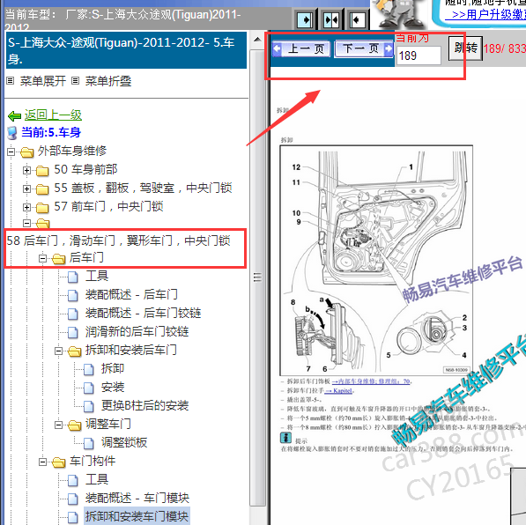
Task: Expand the 50 车身前部 node
Action: (26, 170)
